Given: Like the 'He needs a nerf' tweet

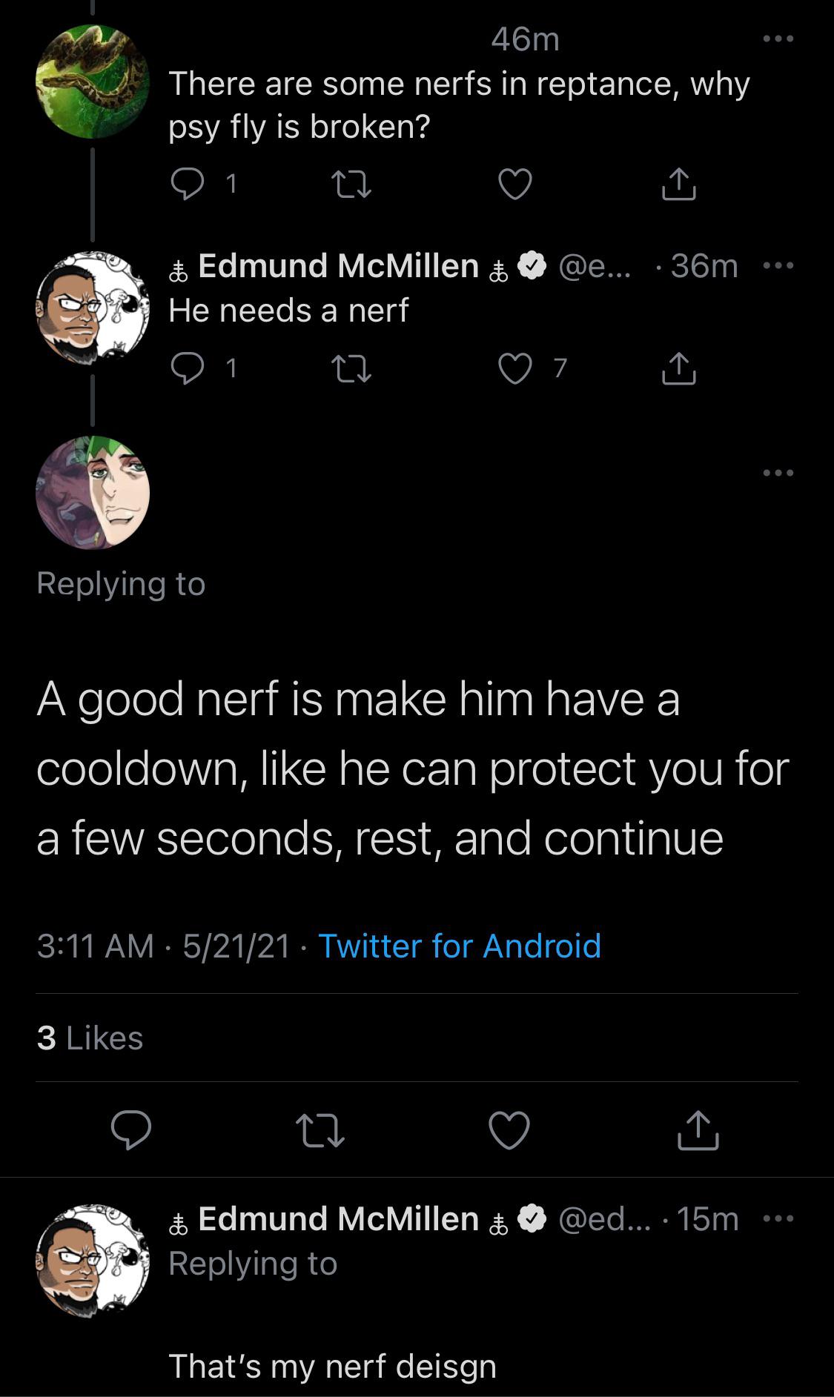Looking at the screenshot, I should pyautogui.click(x=514, y=368).
